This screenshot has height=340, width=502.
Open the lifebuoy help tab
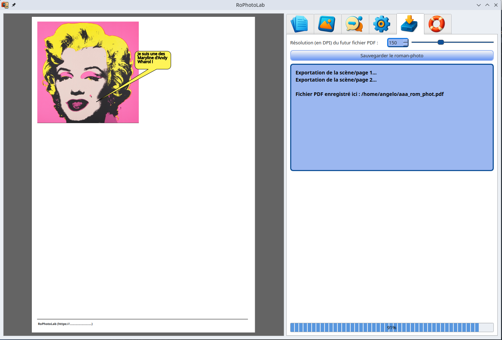pyautogui.click(x=437, y=24)
